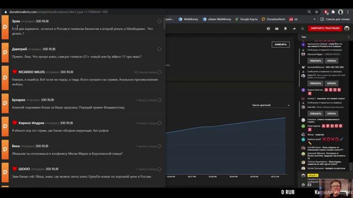Click the topmost ПОКАЗАТЬ button in chat

coord(315,61)
